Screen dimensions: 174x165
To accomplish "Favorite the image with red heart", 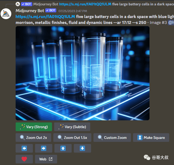I will (24, 159).
